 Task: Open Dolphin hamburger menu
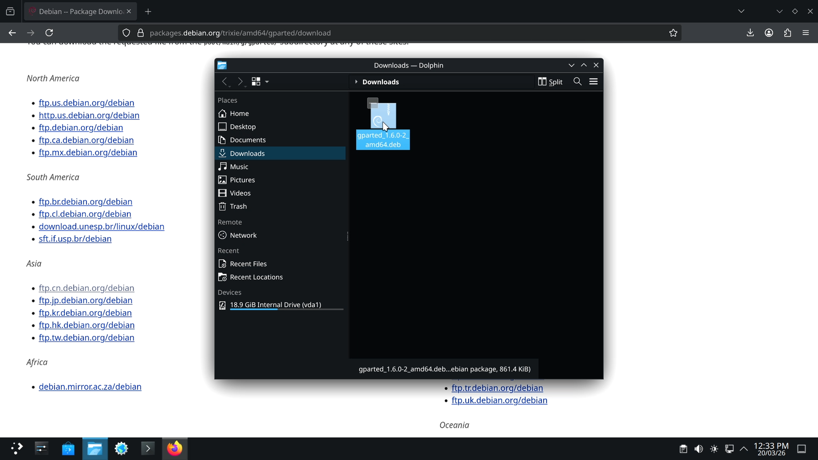pyautogui.click(x=594, y=82)
